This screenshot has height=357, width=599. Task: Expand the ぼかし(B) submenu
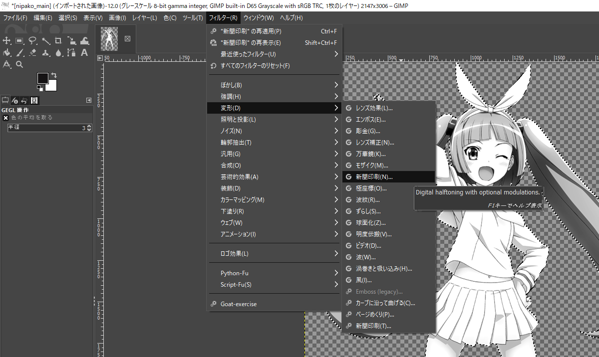[274, 85]
